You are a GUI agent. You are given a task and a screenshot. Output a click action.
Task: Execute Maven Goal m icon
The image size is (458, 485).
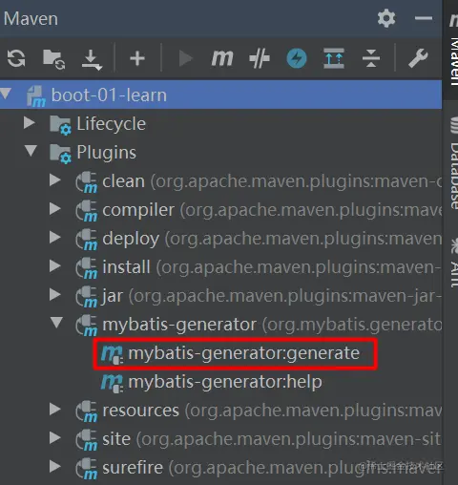coord(222,58)
